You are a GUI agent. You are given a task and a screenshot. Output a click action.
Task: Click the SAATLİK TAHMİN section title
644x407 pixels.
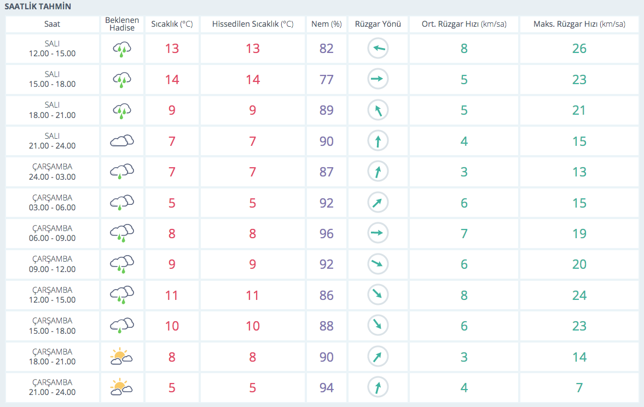(x=38, y=7)
